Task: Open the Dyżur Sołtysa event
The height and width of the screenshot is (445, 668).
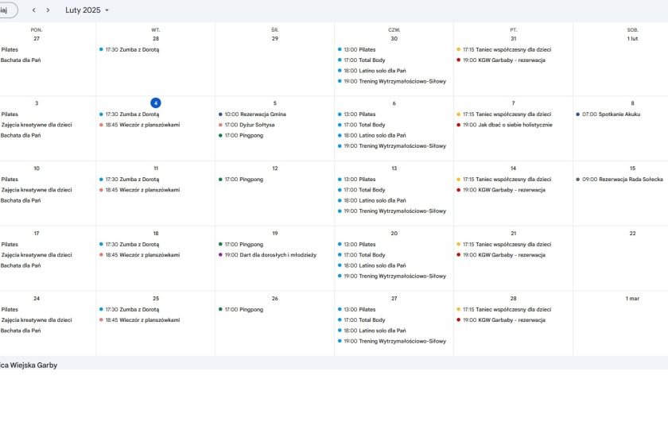Action: pyautogui.click(x=251, y=125)
